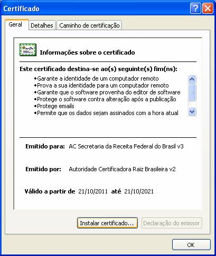This screenshot has width=216, height=256.
Task: Select the 'Protege emails' purpose line
Action: coord(54,106)
